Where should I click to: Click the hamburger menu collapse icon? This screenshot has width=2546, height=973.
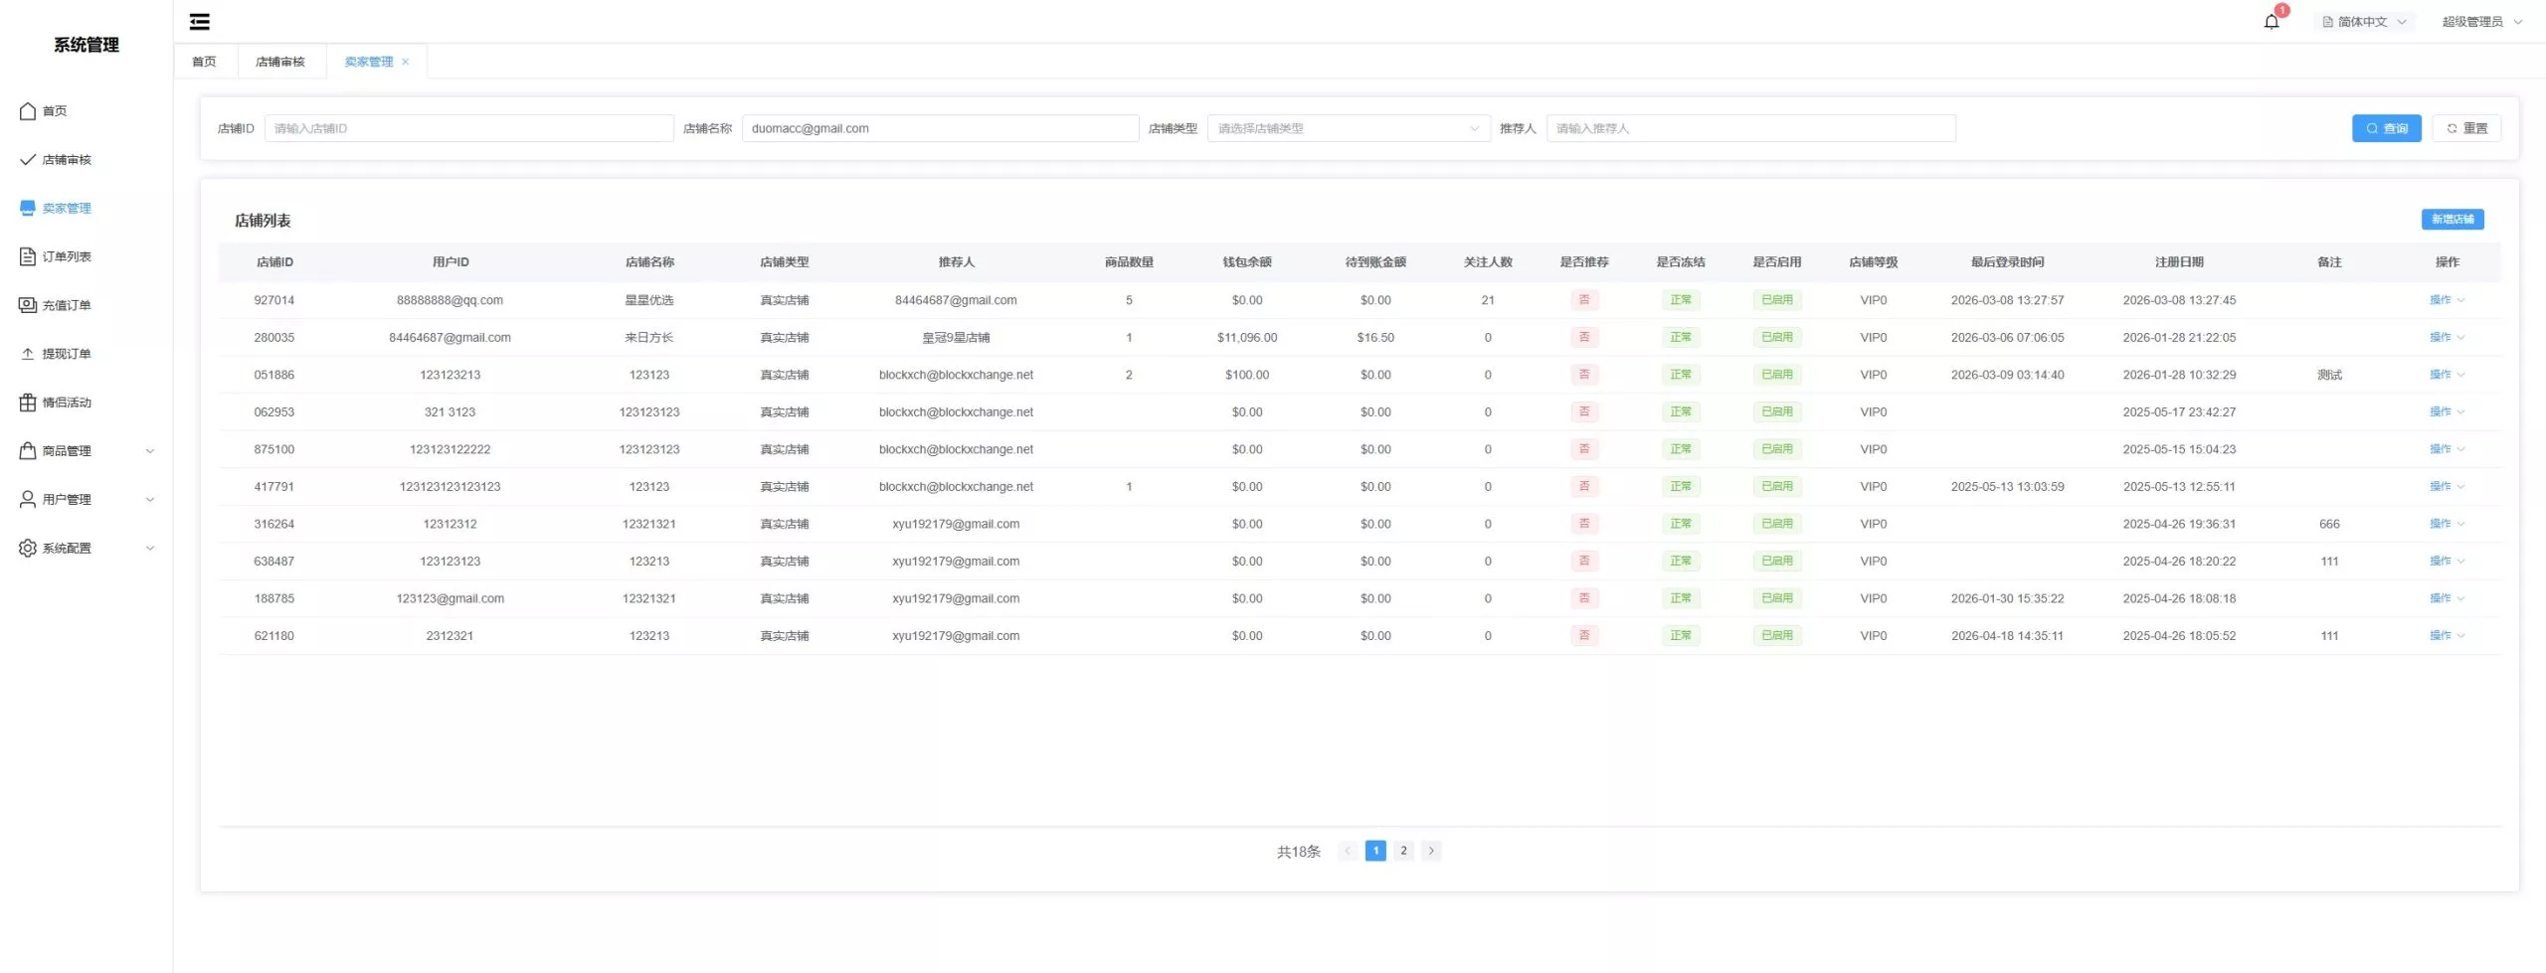[x=199, y=21]
